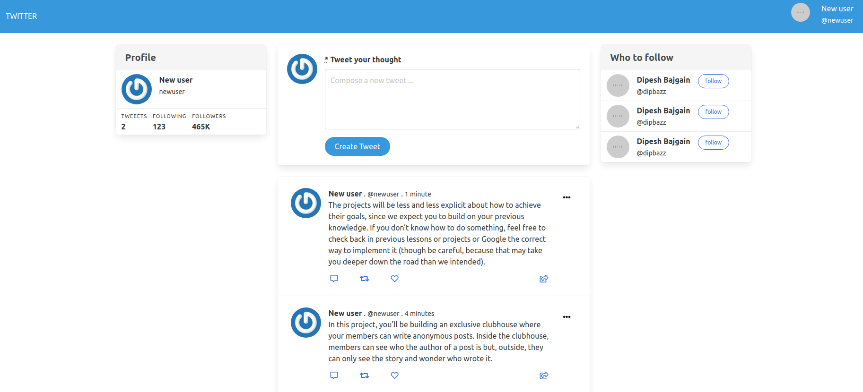863x392 pixels.
Task: Click second Dipesh Bajgain avatar
Action: tap(618, 116)
